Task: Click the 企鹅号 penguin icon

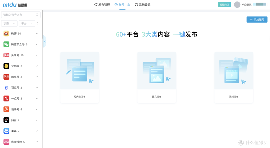Action: tap(6, 66)
